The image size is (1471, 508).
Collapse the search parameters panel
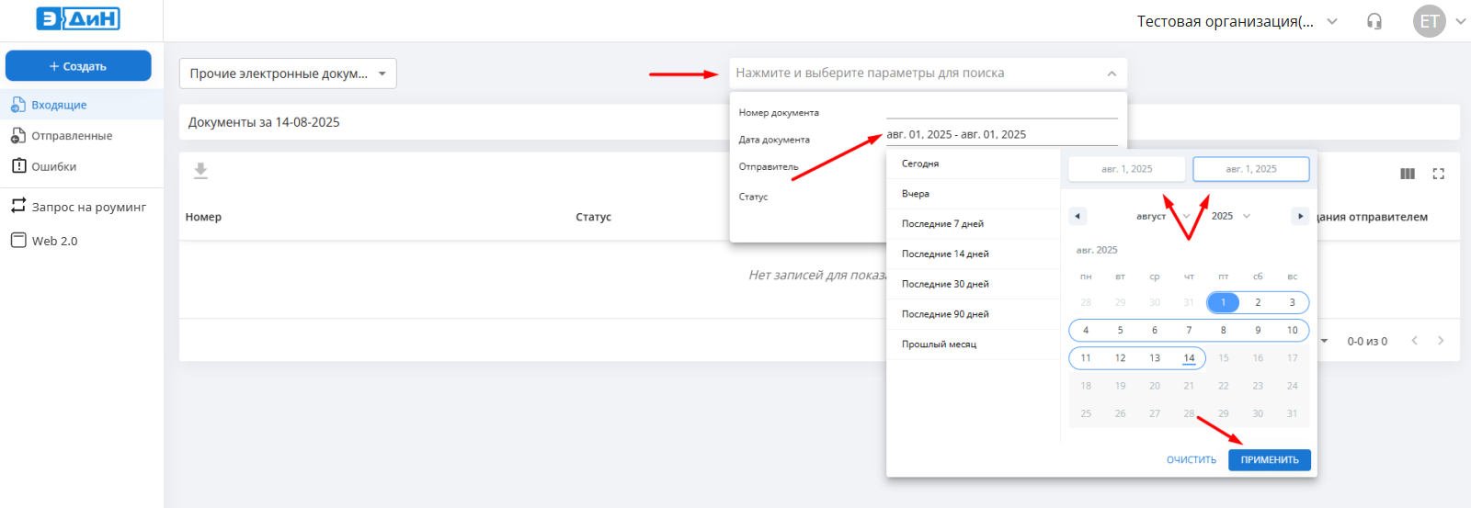click(x=1112, y=73)
